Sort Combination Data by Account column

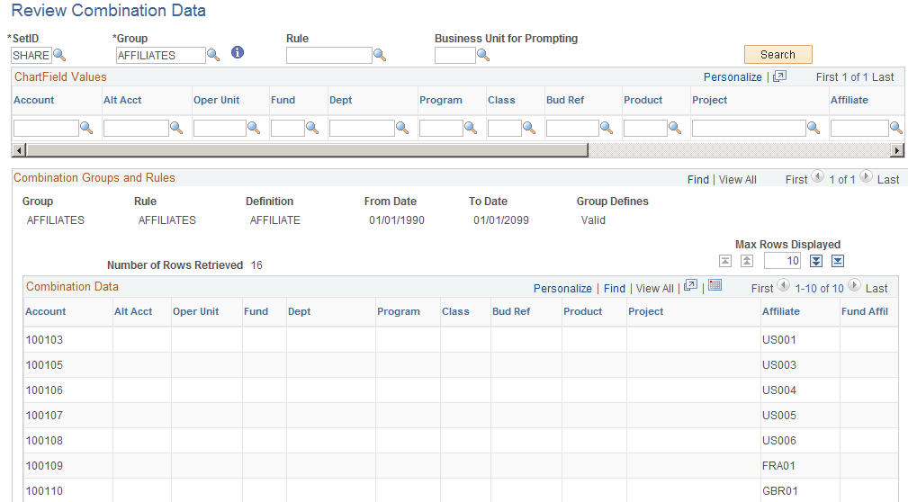click(46, 311)
